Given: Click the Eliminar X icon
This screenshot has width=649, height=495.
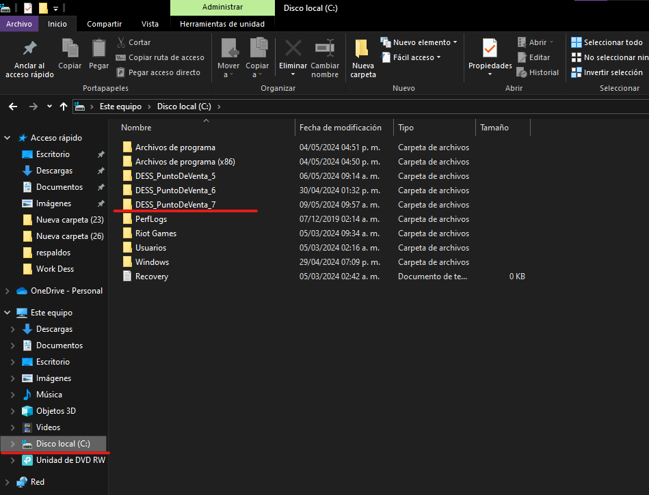Looking at the screenshot, I should point(293,48).
